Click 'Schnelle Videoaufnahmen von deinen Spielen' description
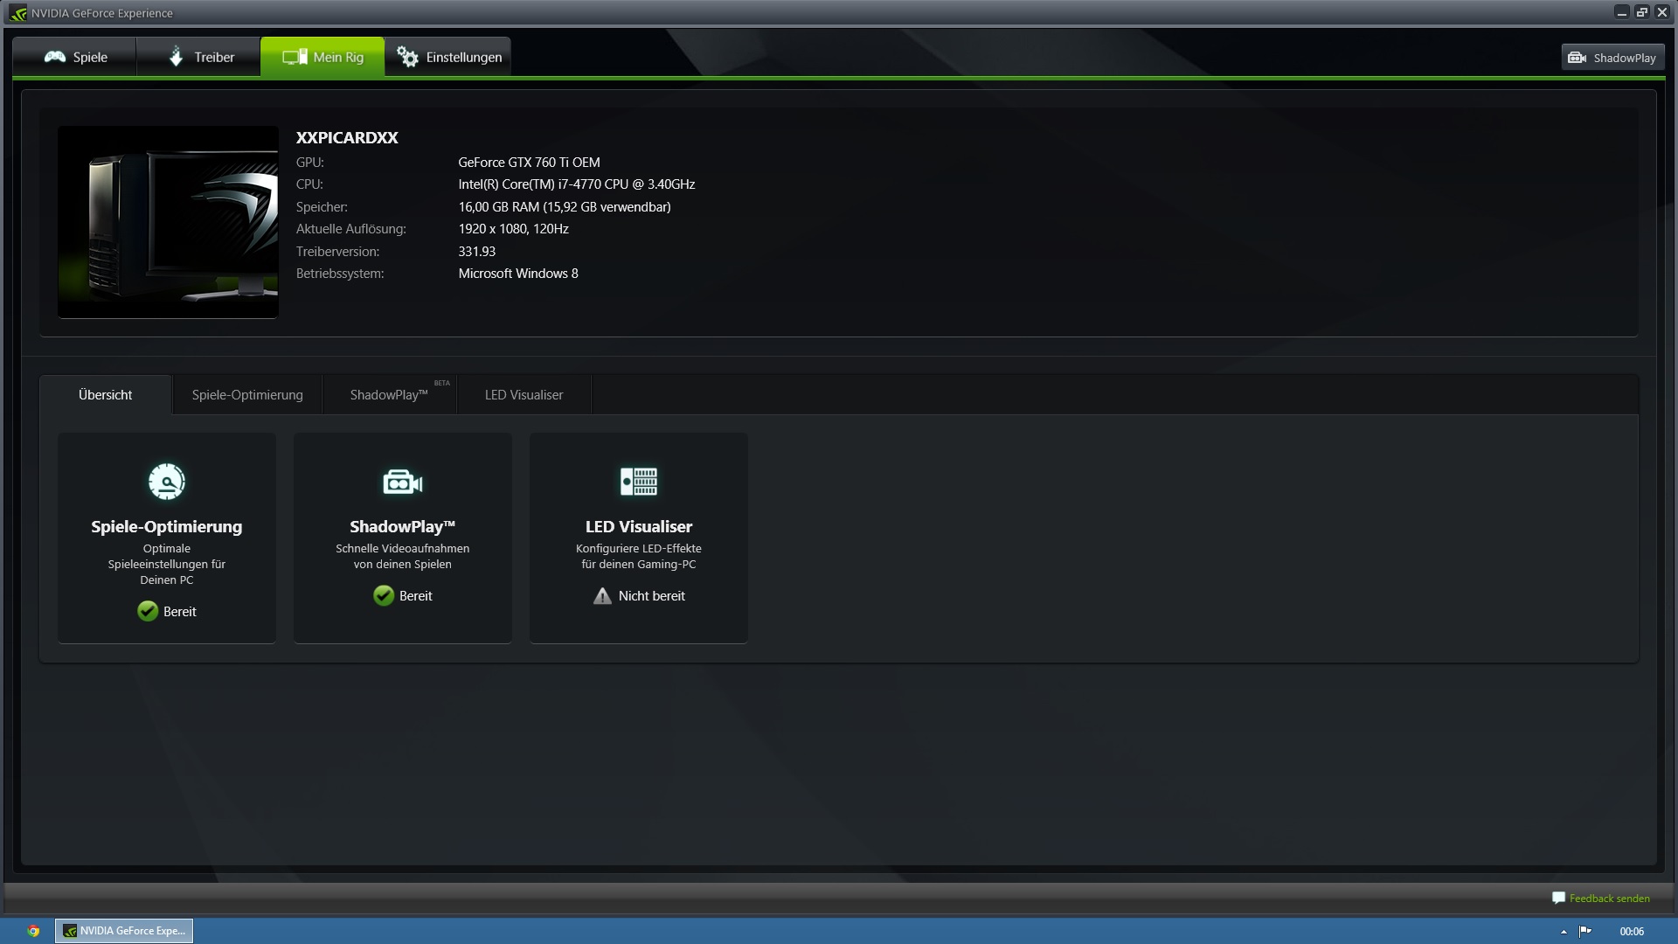This screenshot has height=944, width=1678. point(403,556)
